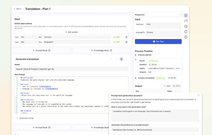This screenshot has height=135, width=212.
Task: Edit the textInput field containing Hello
Action: click(163, 25)
